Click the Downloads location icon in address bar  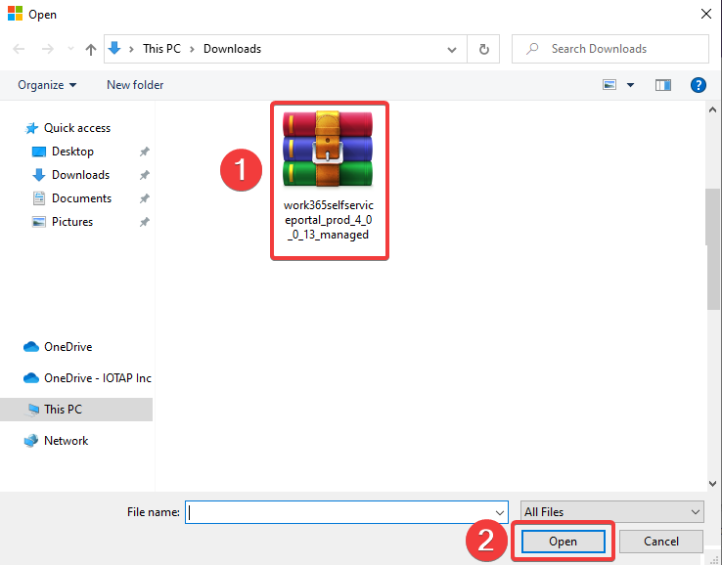114,48
